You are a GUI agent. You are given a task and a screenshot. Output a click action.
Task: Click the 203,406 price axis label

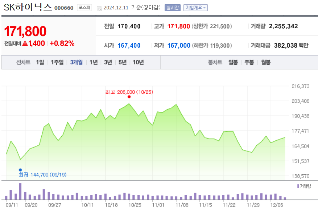[301, 101]
